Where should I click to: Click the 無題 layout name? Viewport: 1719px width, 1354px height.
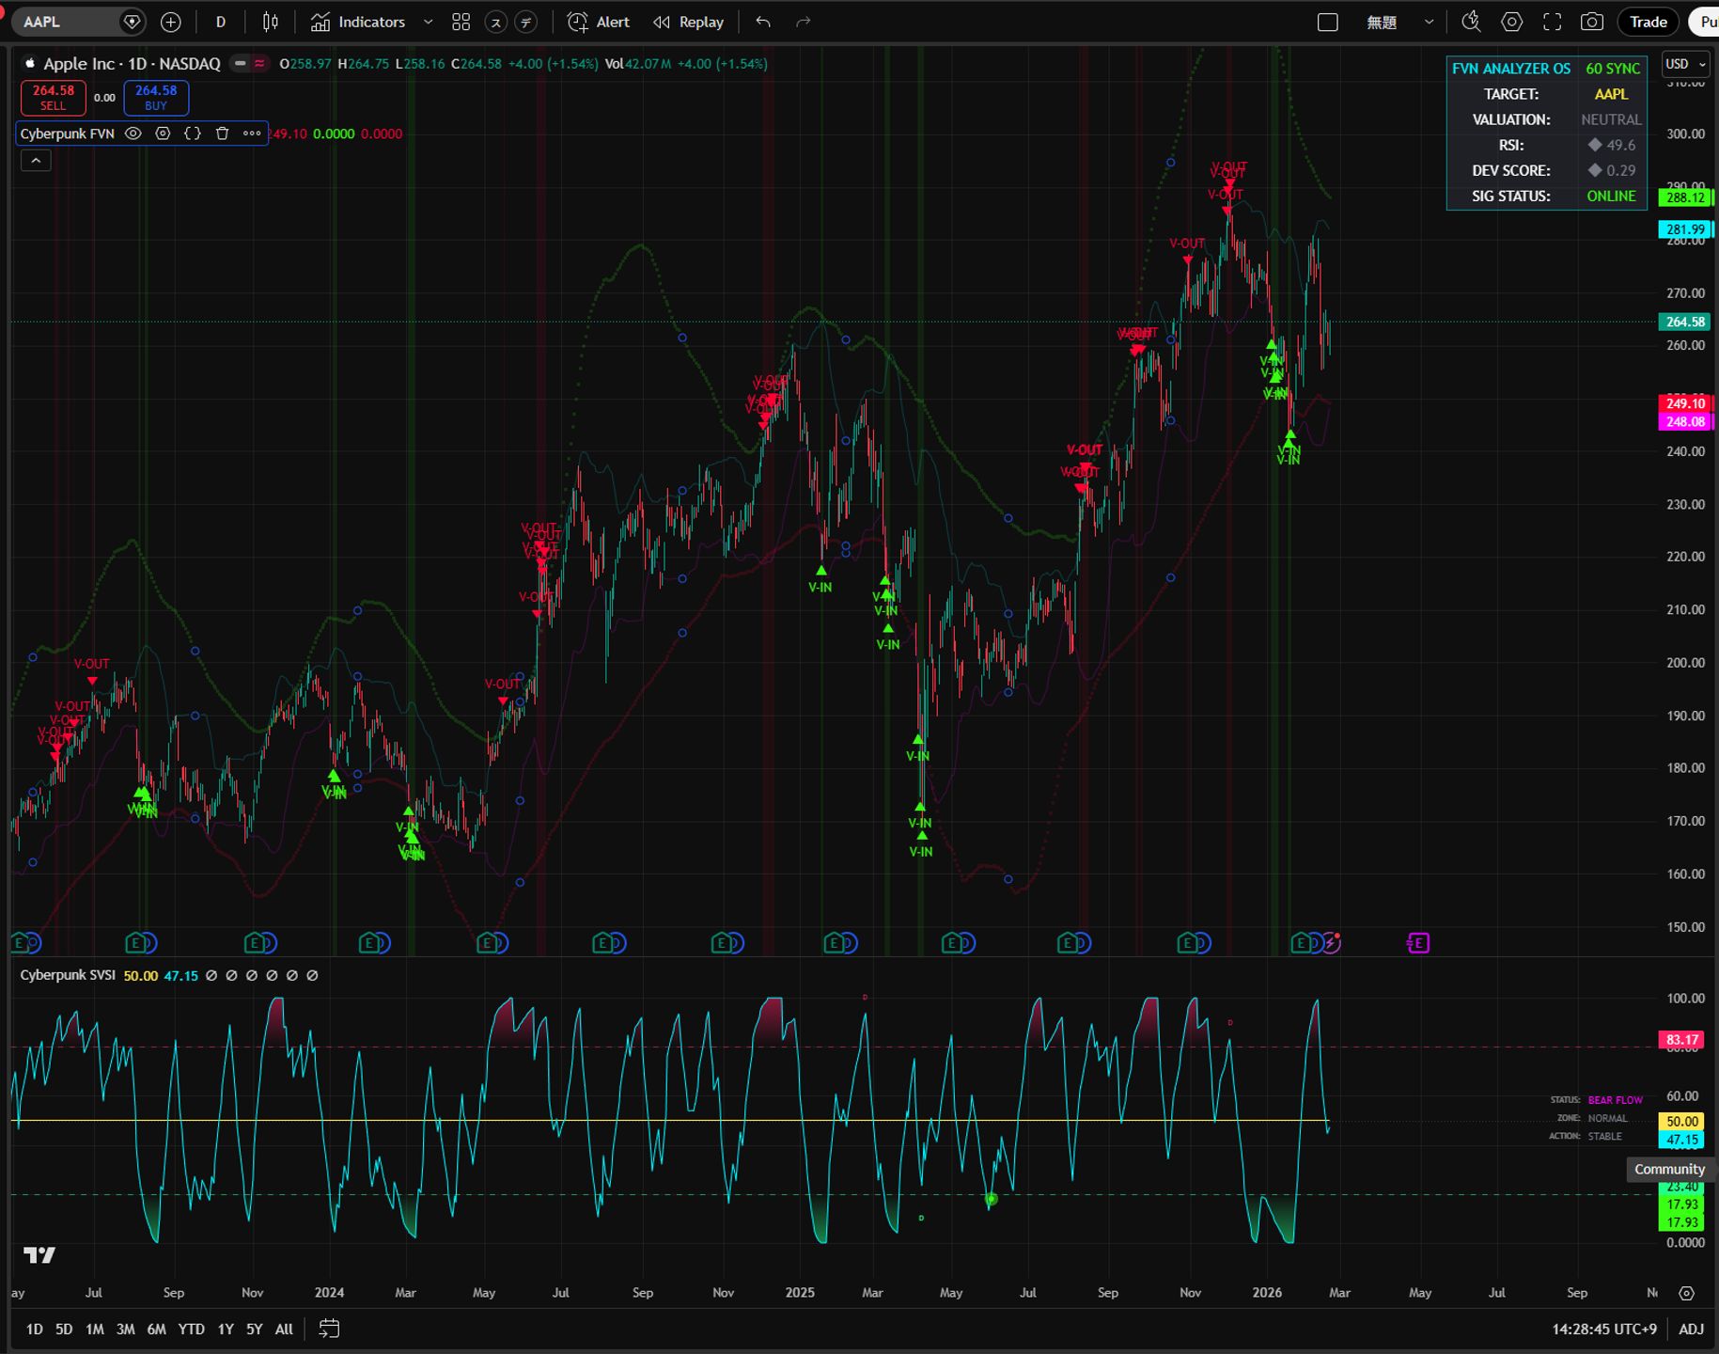click(x=1382, y=22)
